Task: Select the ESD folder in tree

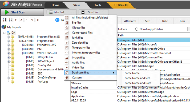Action: coord(40,73)
